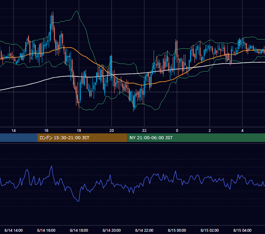Viewport: 265px width, 234px height.
Task: Click the 16 hour label on price chart axis
Action: (x=46, y=131)
